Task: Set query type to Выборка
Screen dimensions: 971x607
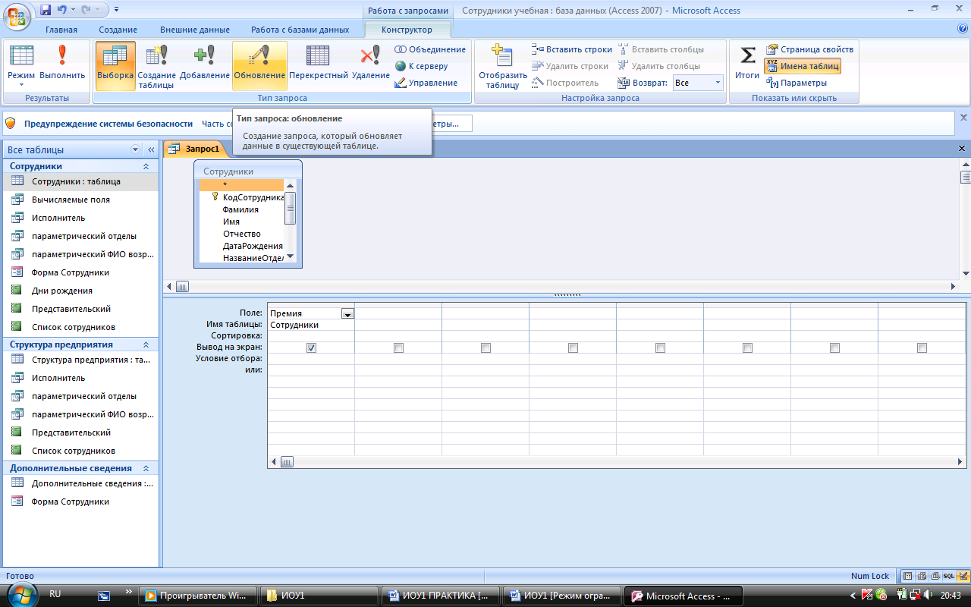Action: click(115, 64)
